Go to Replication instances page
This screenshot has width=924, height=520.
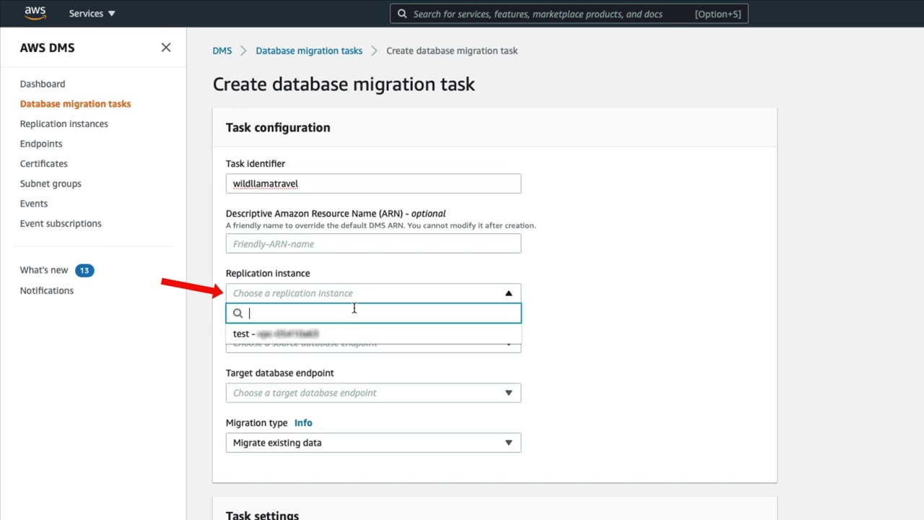64,123
